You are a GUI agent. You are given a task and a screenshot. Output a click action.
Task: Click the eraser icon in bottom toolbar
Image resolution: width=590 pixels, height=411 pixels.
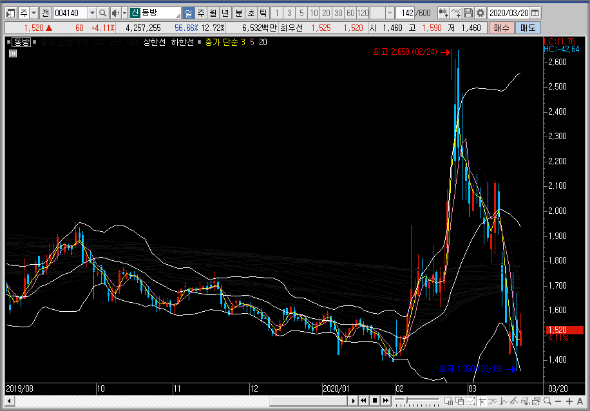(526, 401)
